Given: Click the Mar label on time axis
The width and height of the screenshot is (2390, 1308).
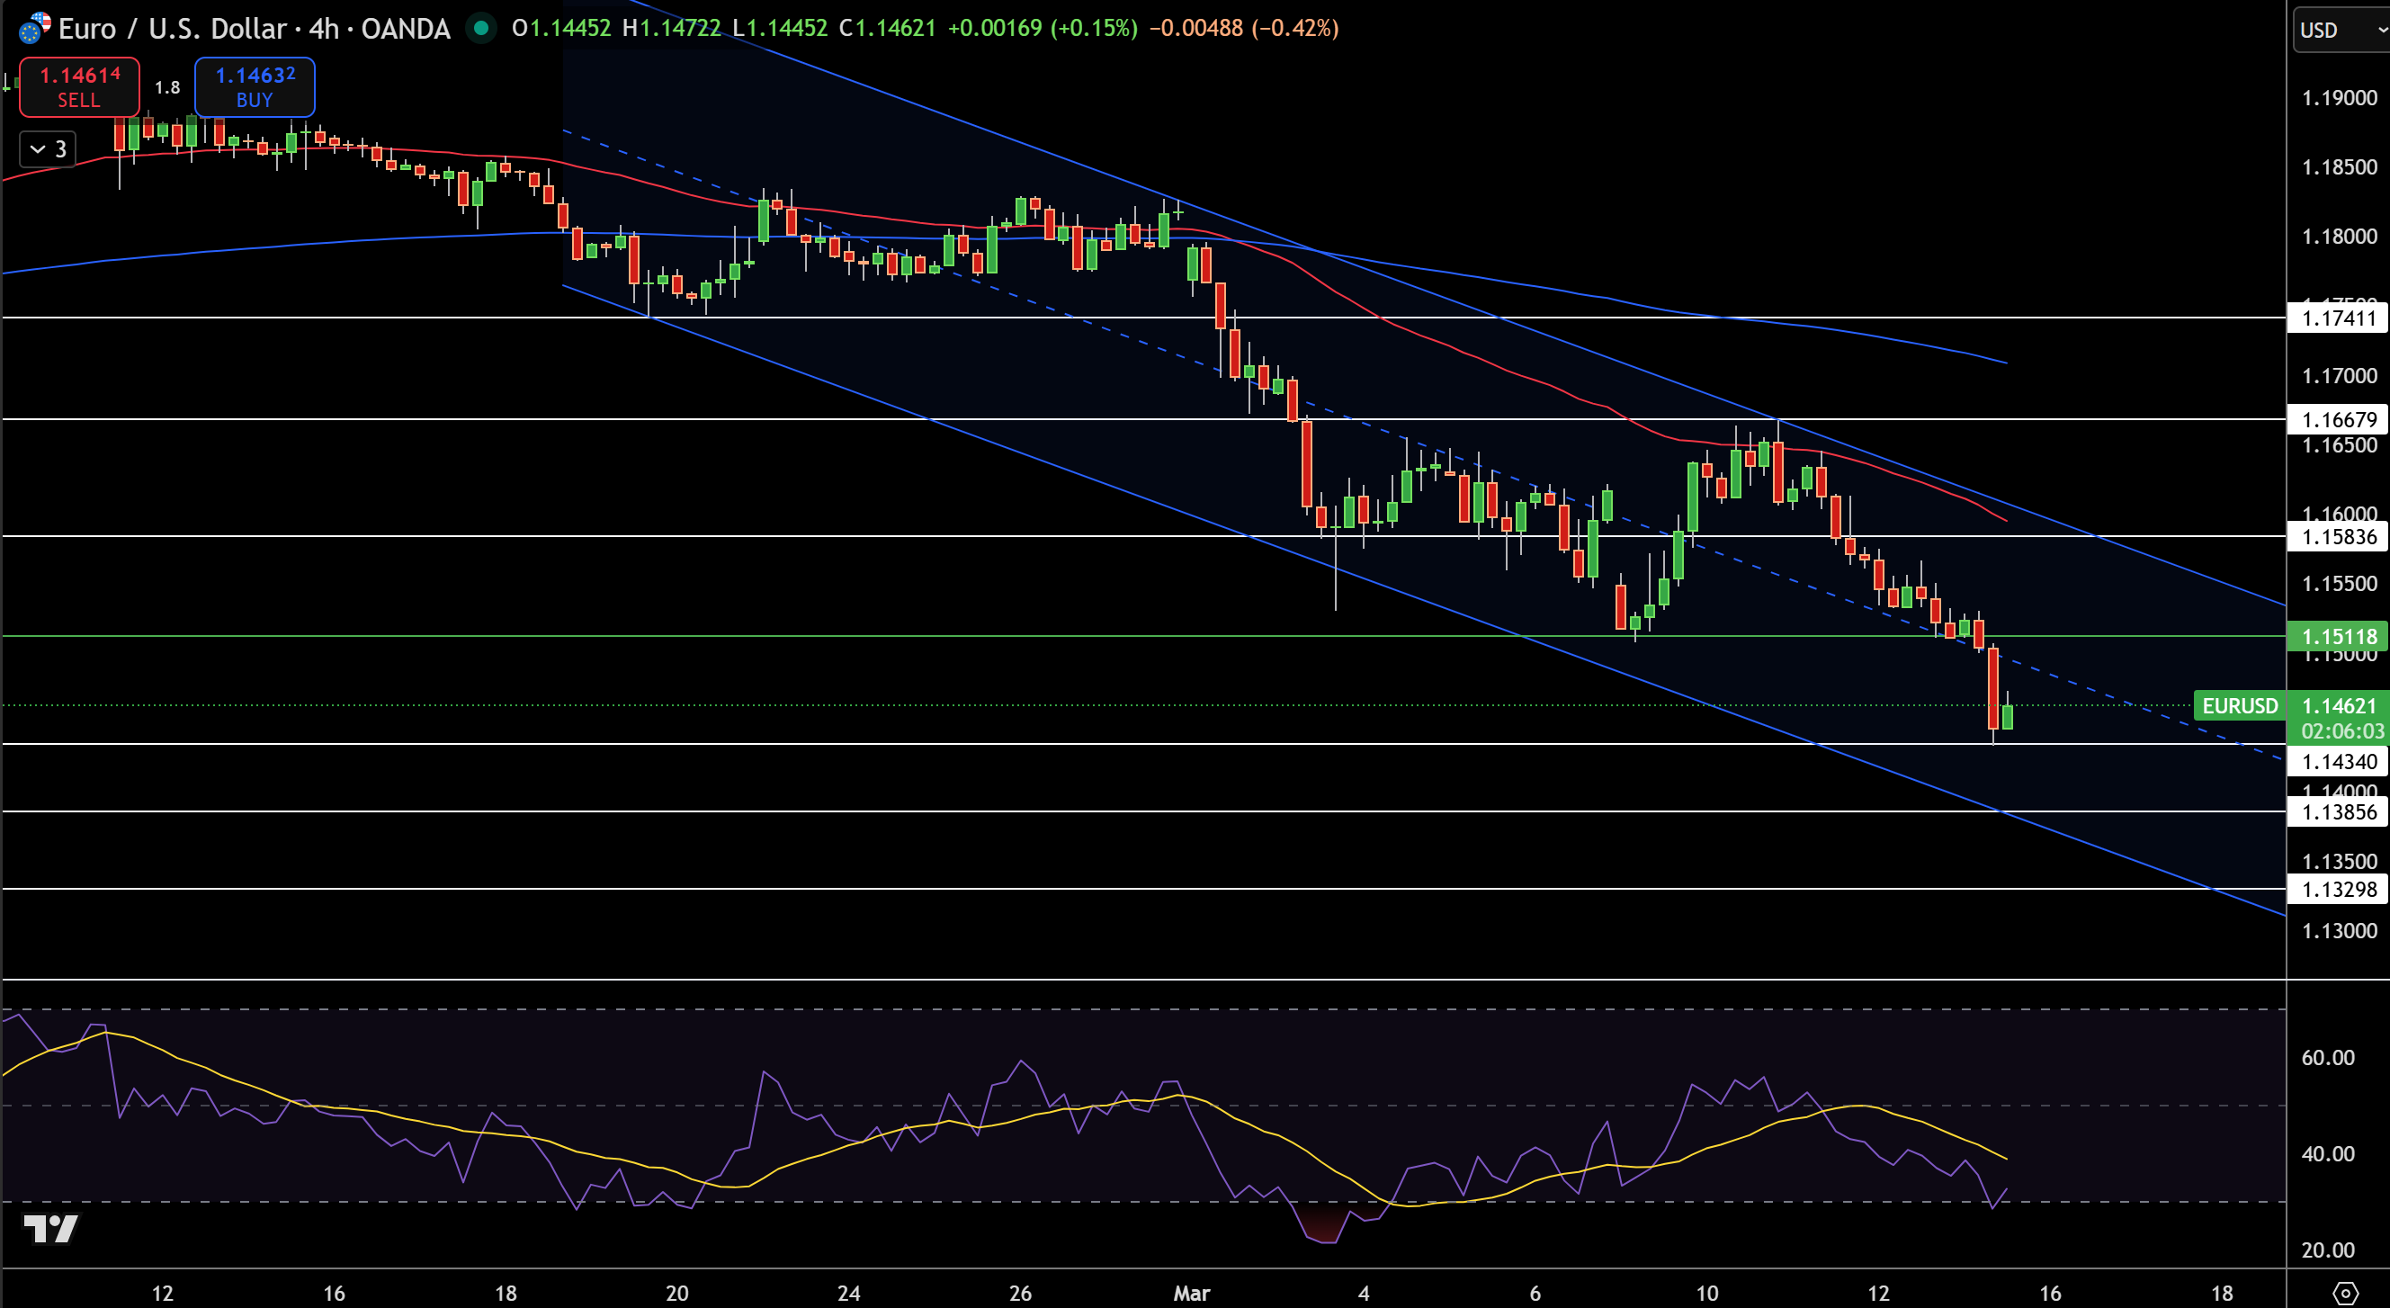Looking at the screenshot, I should click(x=1191, y=1292).
